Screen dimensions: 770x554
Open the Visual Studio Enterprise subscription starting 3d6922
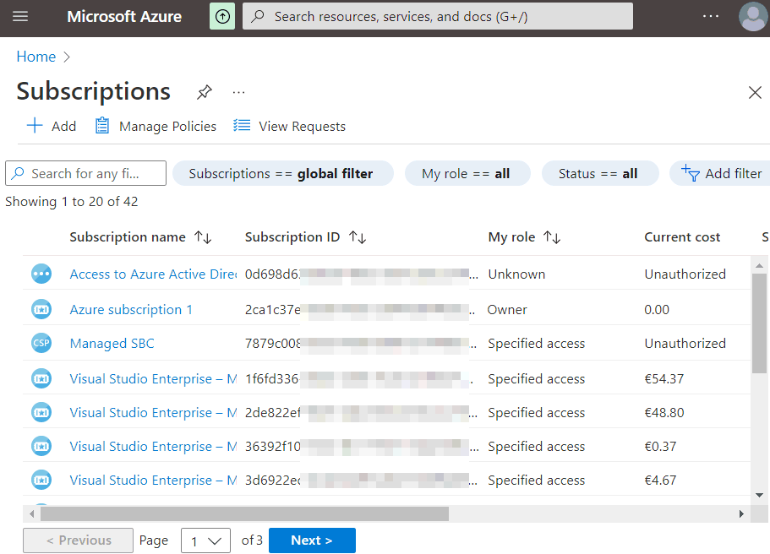153,480
